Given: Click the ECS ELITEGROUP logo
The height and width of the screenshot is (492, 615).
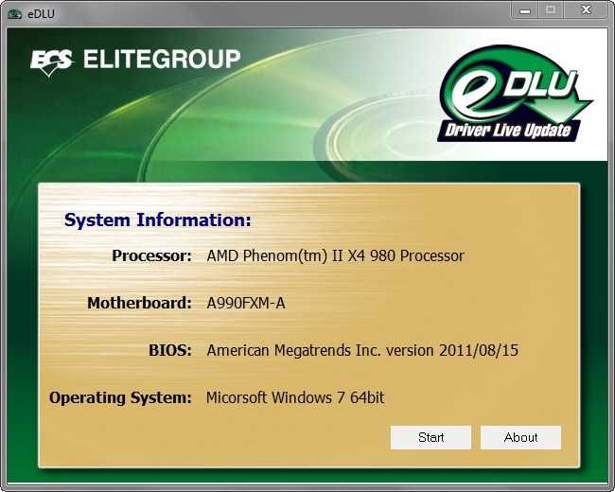Looking at the screenshot, I should [x=135, y=61].
